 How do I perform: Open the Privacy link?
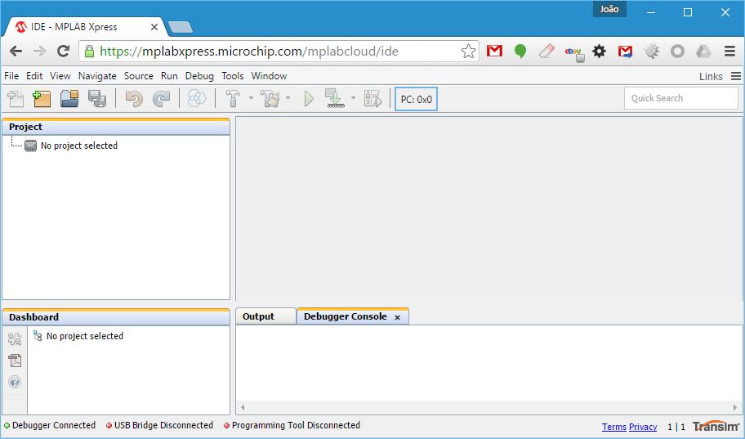(643, 427)
